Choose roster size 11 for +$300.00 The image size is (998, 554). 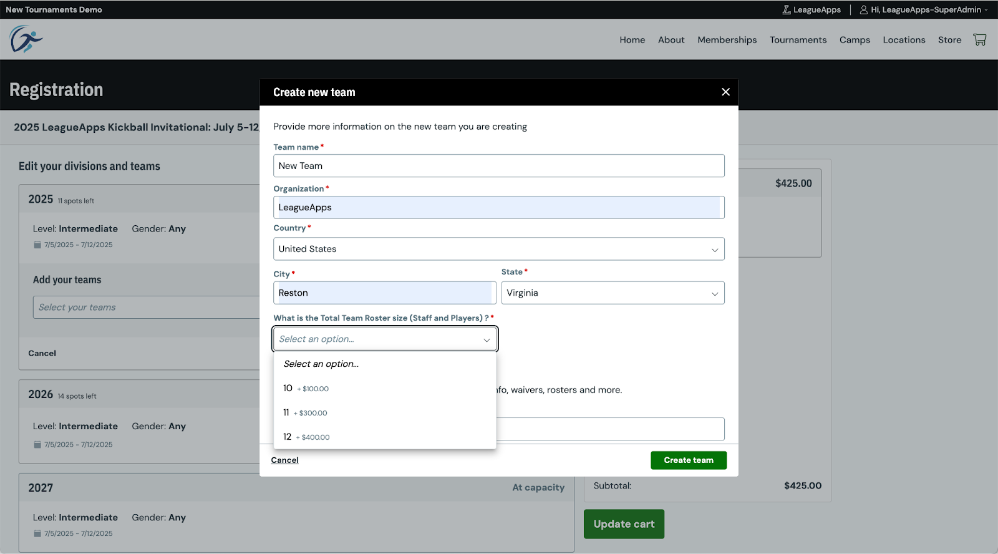tap(385, 412)
